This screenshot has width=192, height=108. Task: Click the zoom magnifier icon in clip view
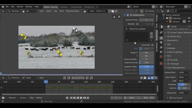pos(119,17)
